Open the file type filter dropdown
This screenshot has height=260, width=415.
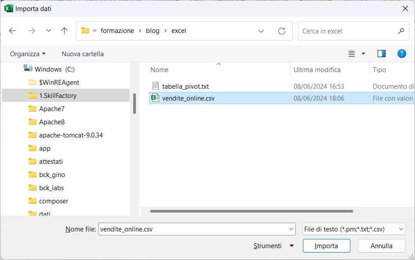click(x=354, y=229)
